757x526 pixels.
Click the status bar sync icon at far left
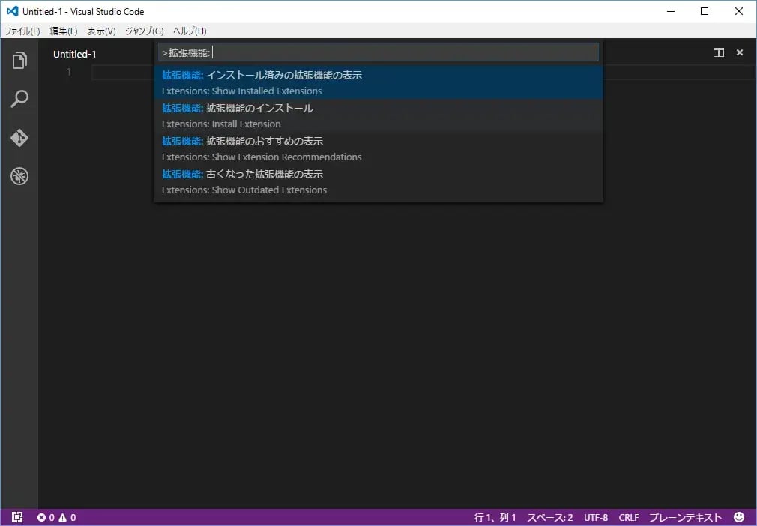point(17,517)
